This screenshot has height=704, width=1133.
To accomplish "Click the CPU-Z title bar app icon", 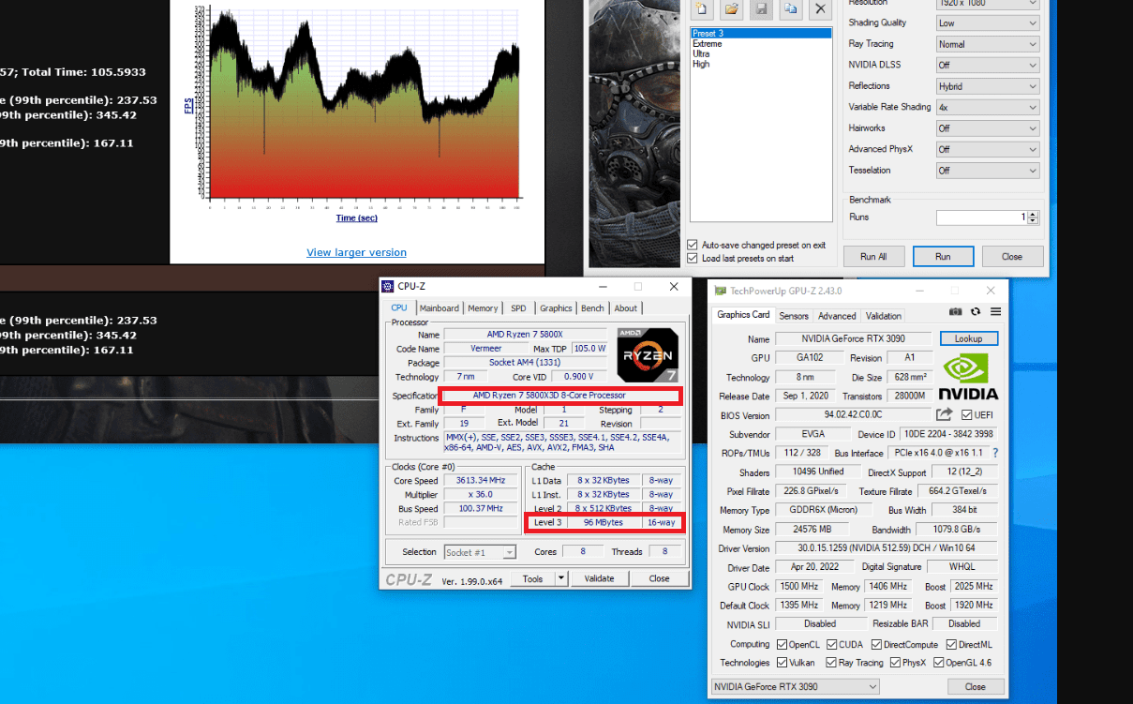I will (x=389, y=286).
